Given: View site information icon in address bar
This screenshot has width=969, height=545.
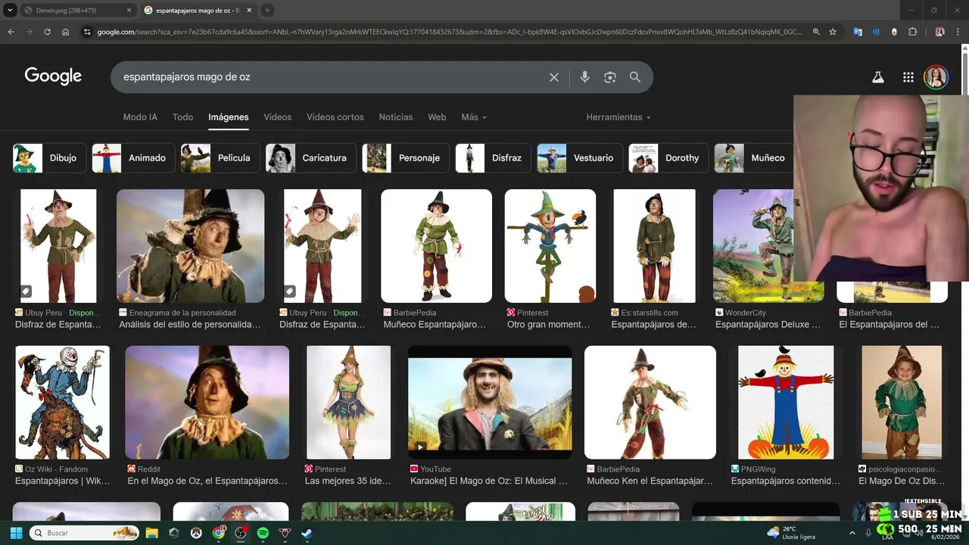Looking at the screenshot, I should point(88,32).
